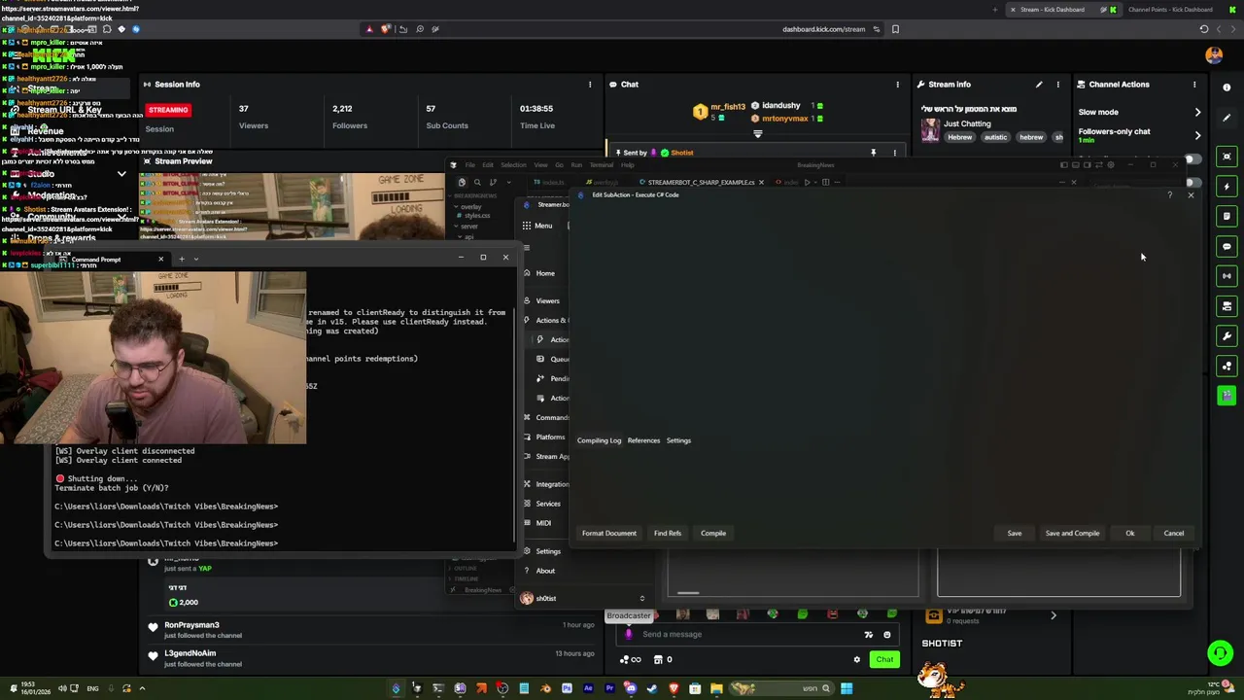Screen dimensions: 1244x700
Task: Switch to the References tab
Action: (x=643, y=440)
